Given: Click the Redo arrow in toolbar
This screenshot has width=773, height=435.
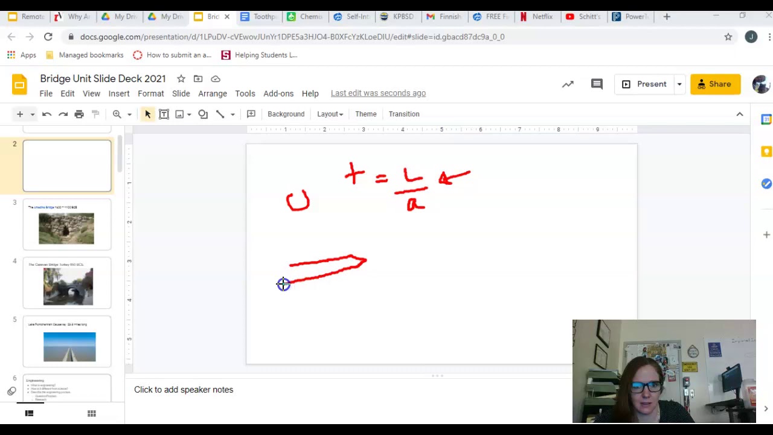Looking at the screenshot, I should (63, 114).
